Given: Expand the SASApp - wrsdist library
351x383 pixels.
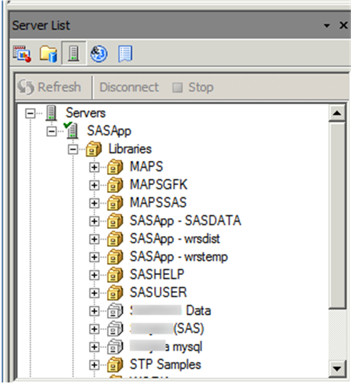Looking at the screenshot, I should 94,239.
